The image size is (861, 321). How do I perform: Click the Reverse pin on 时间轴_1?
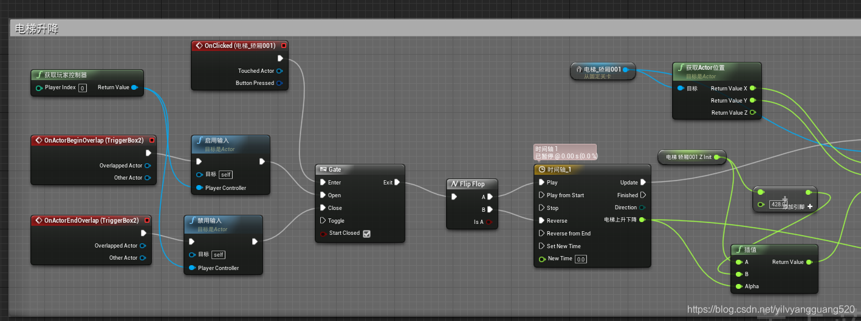541,221
